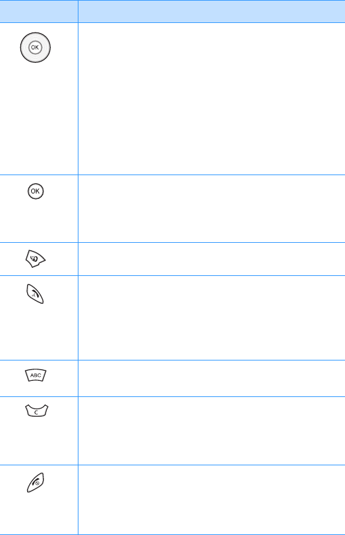
Task: Select the C clear key icon
Action: 37,411
